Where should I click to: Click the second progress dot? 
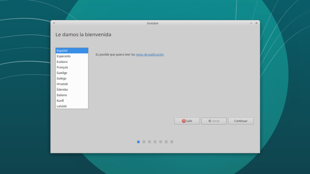pos(144,141)
